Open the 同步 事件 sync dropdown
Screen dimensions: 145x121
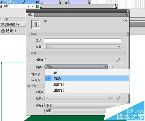point(83,105)
